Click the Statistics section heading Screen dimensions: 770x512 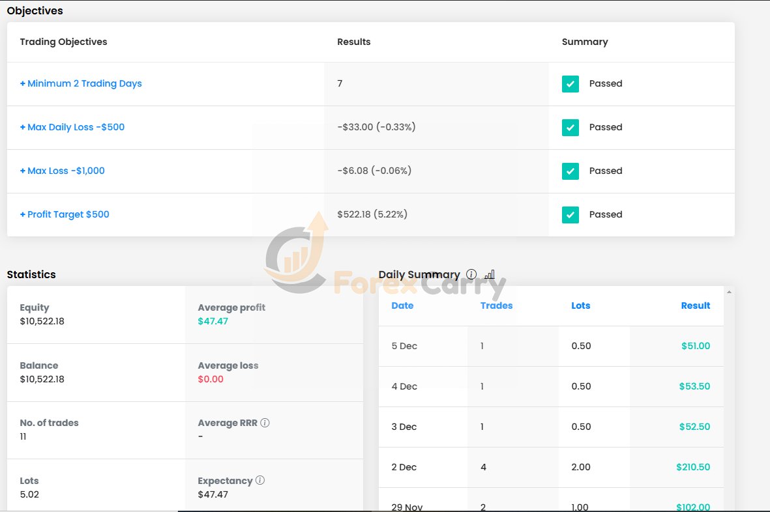tap(31, 274)
